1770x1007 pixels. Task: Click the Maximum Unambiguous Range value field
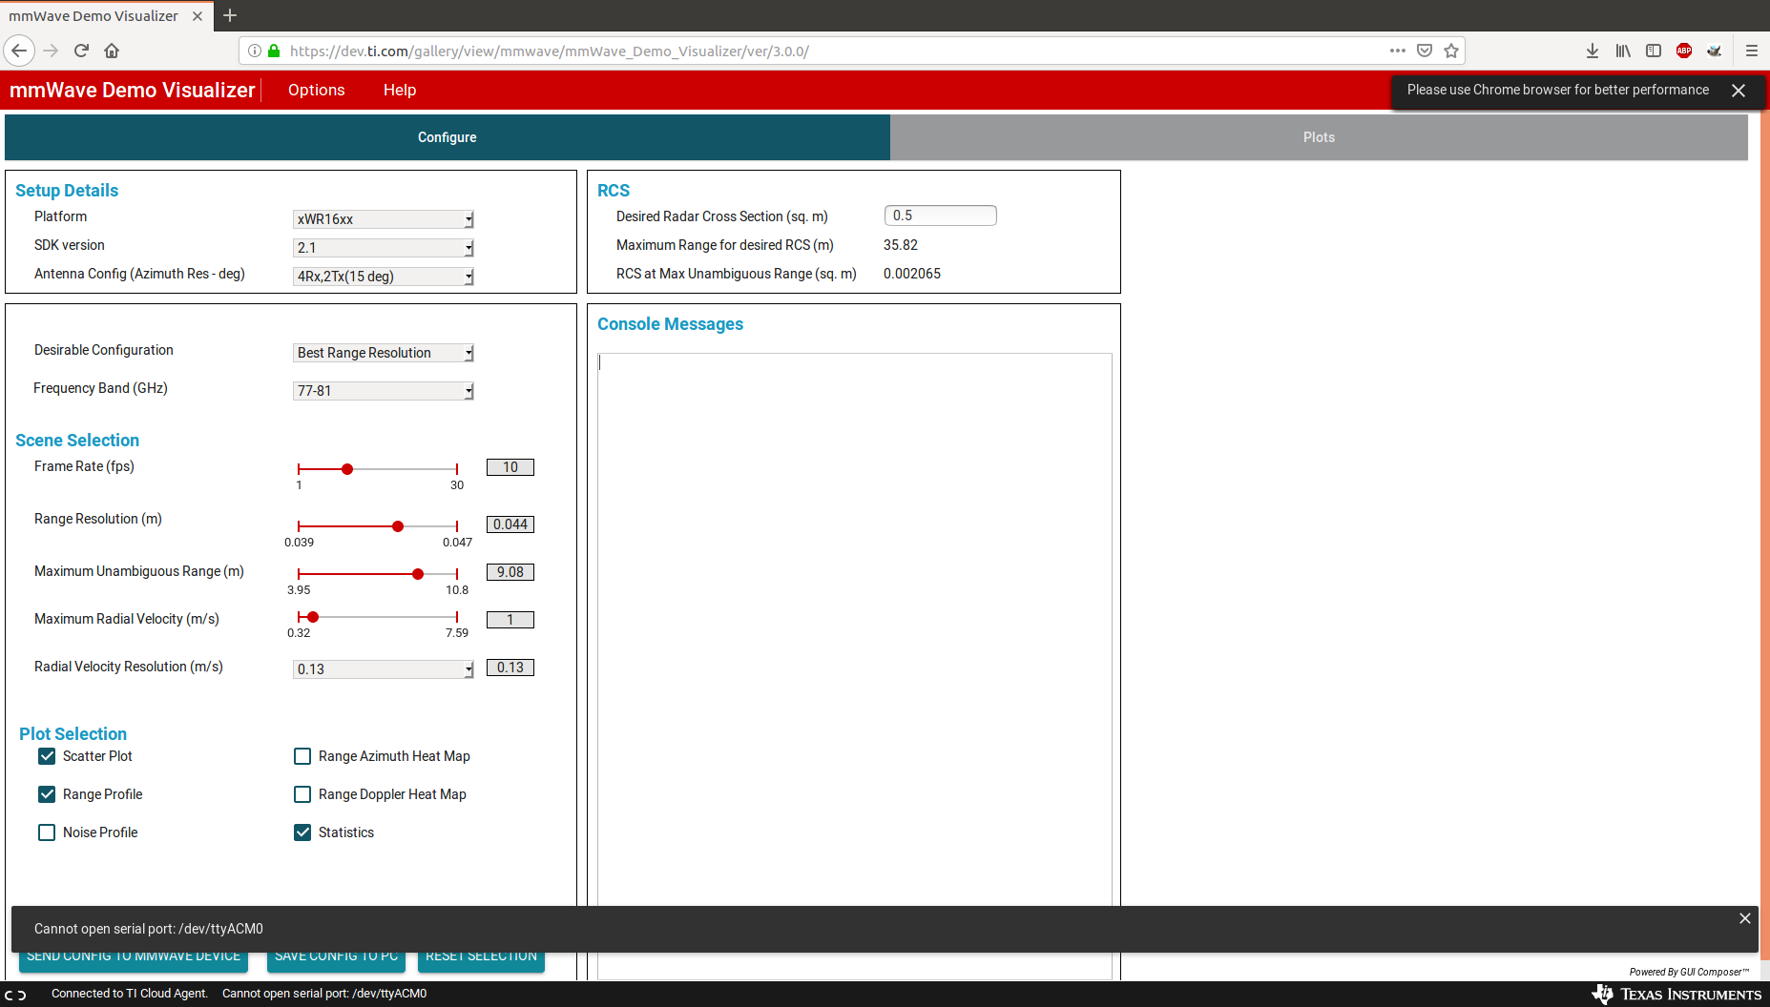point(510,572)
